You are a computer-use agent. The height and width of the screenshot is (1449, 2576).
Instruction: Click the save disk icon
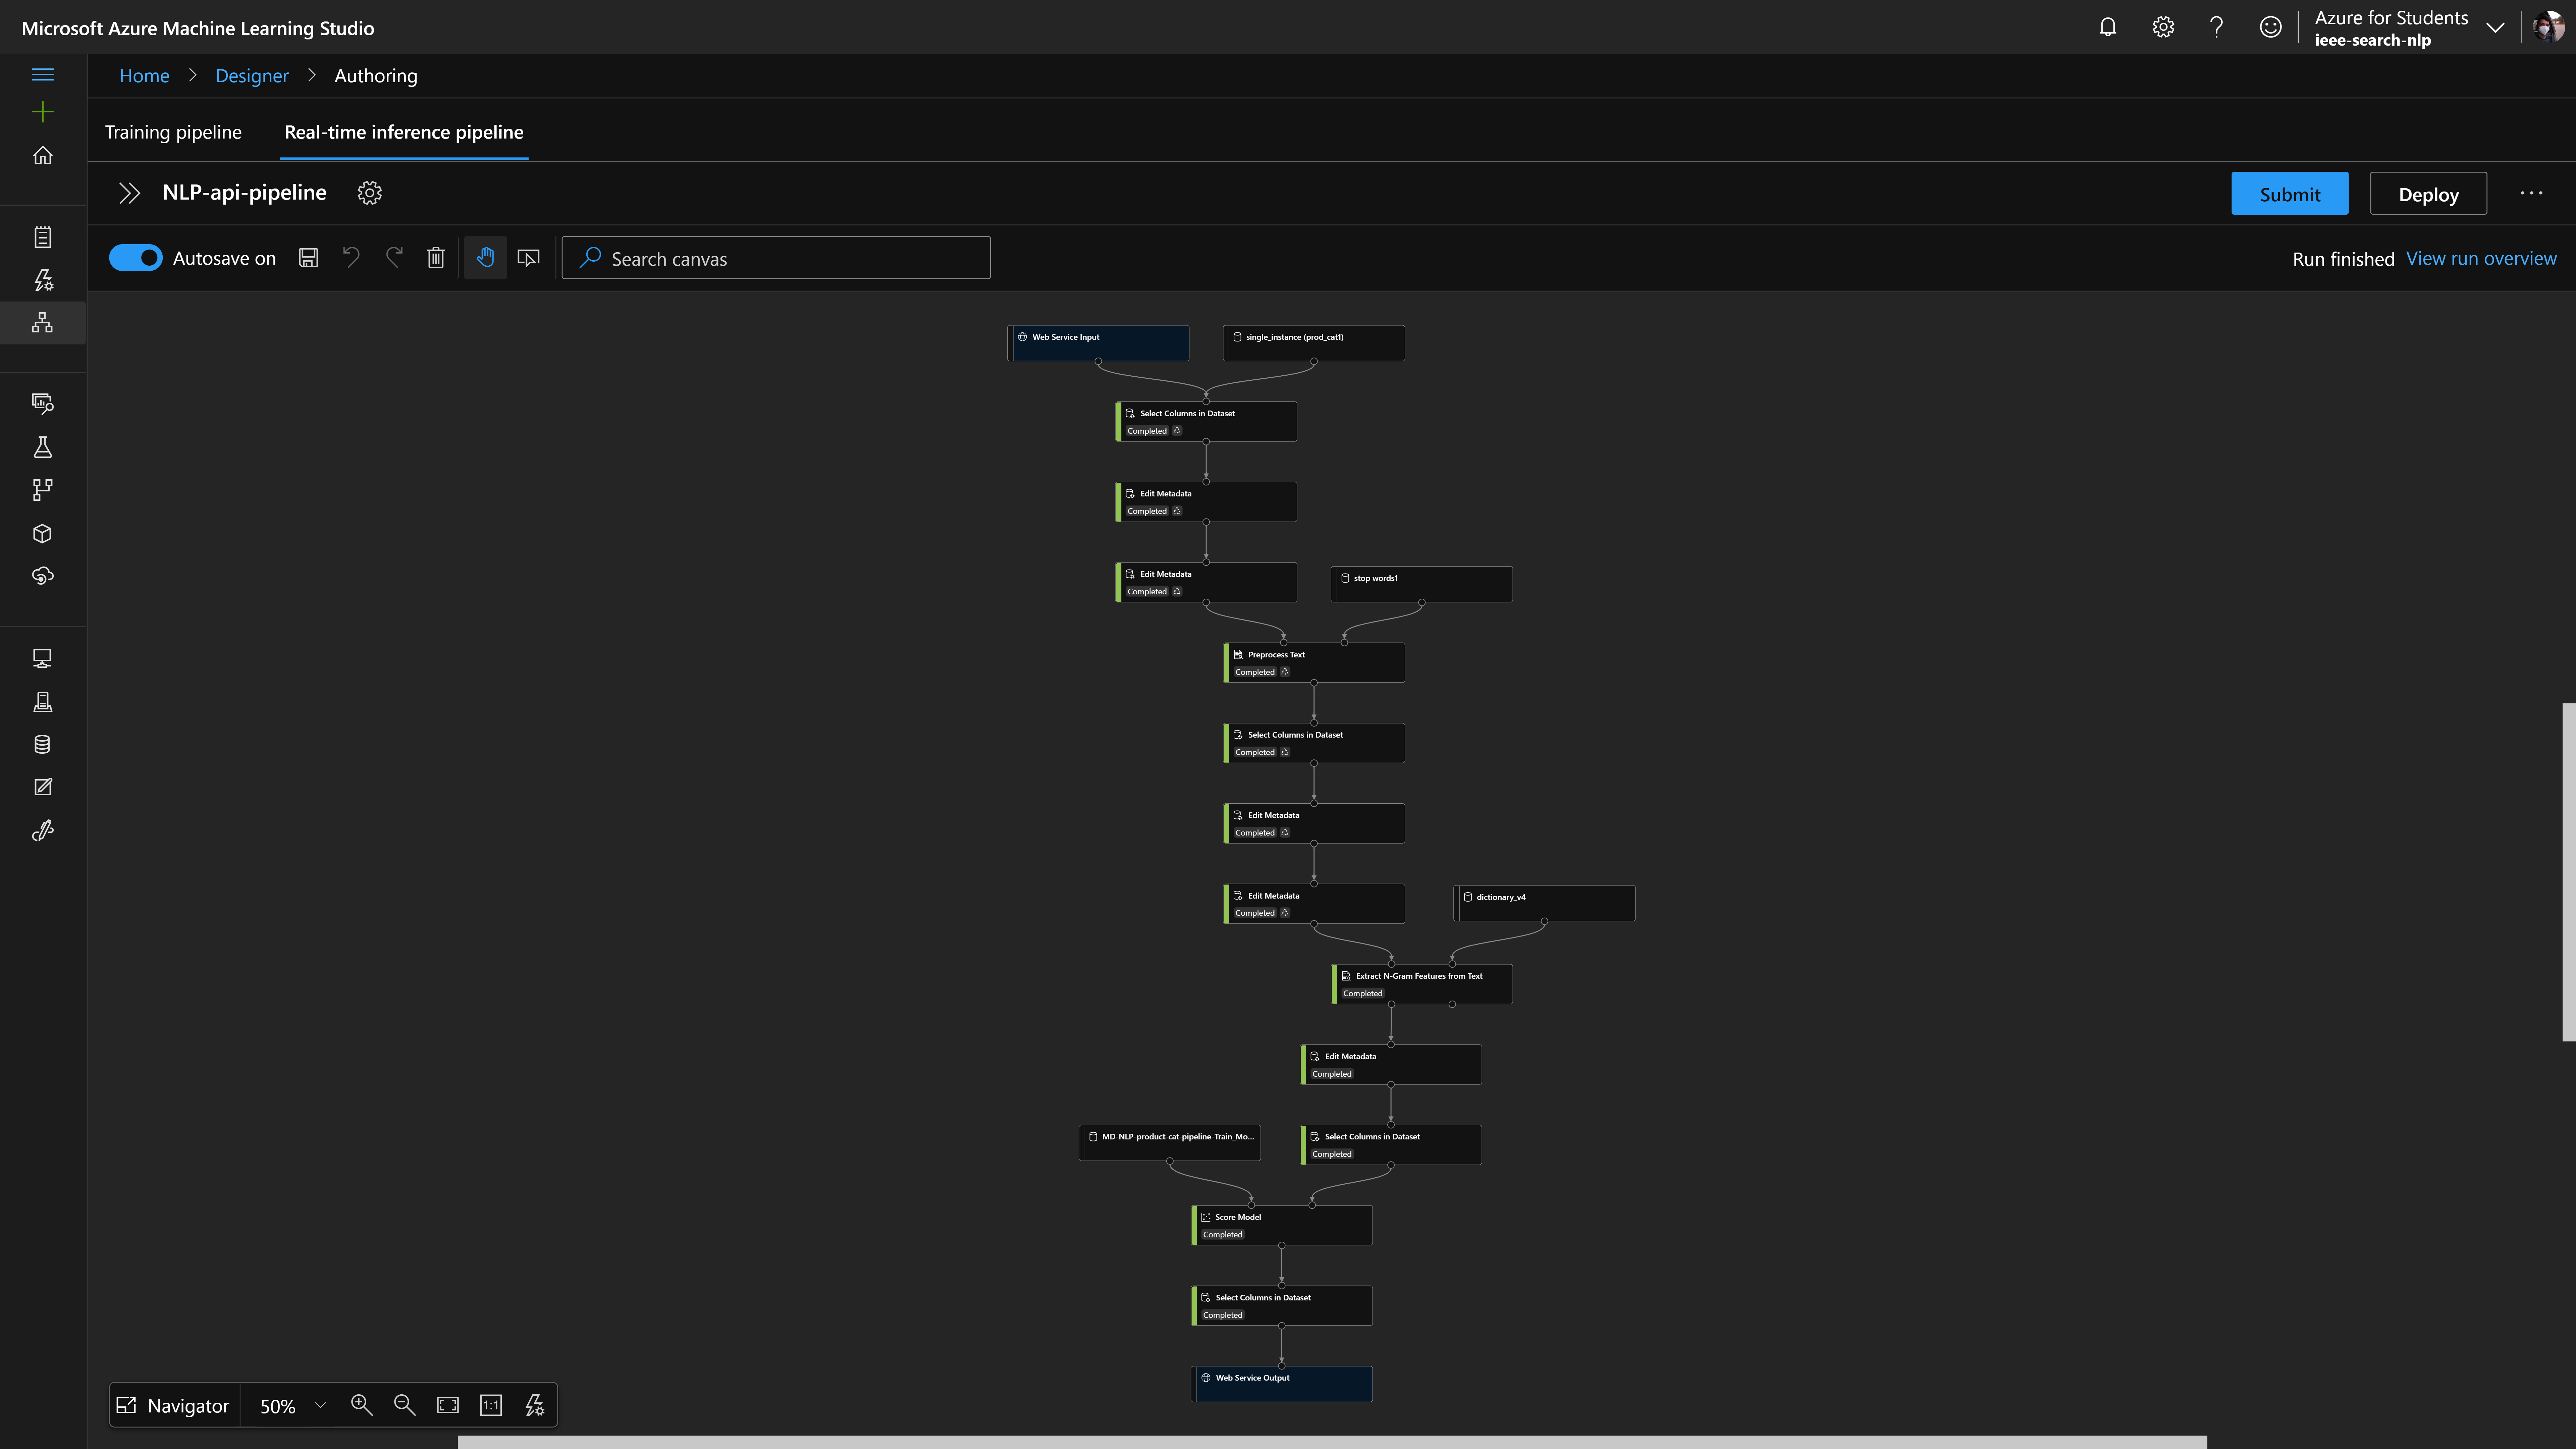[308, 258]
